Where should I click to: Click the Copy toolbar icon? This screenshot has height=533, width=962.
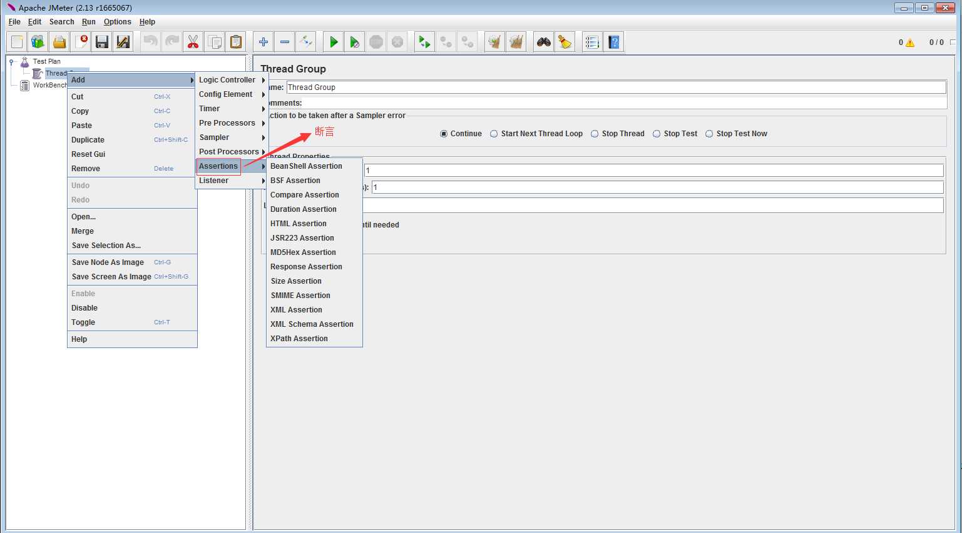pyautogui.click(x=214, y=42)
